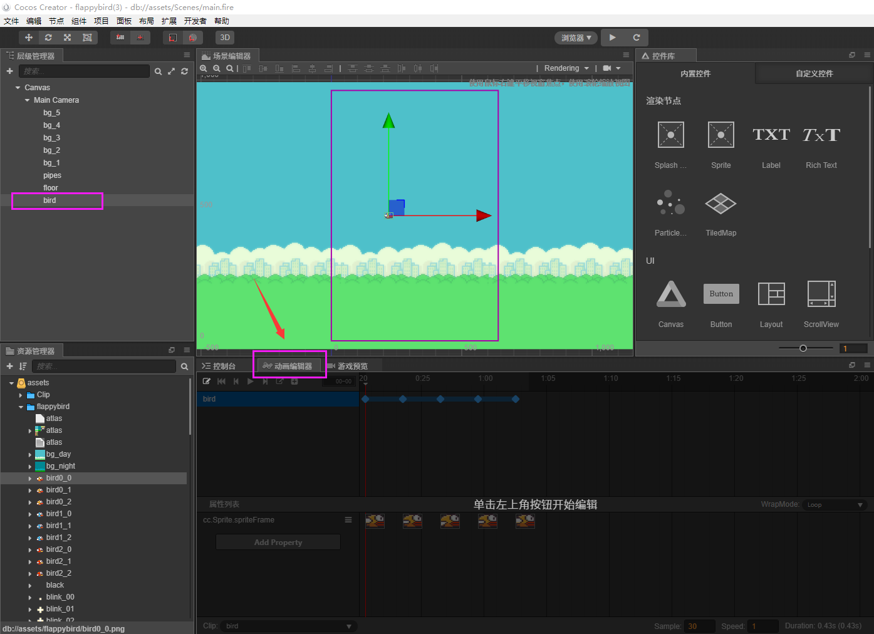Refresh the hierarchy panel

coord(184,71)
